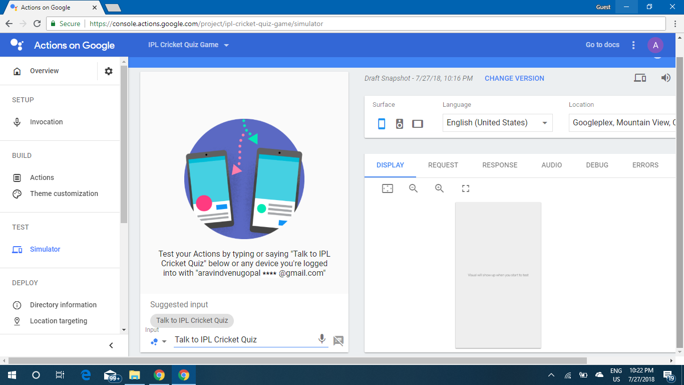Open Overview in the sidebar

pos(44,71)
